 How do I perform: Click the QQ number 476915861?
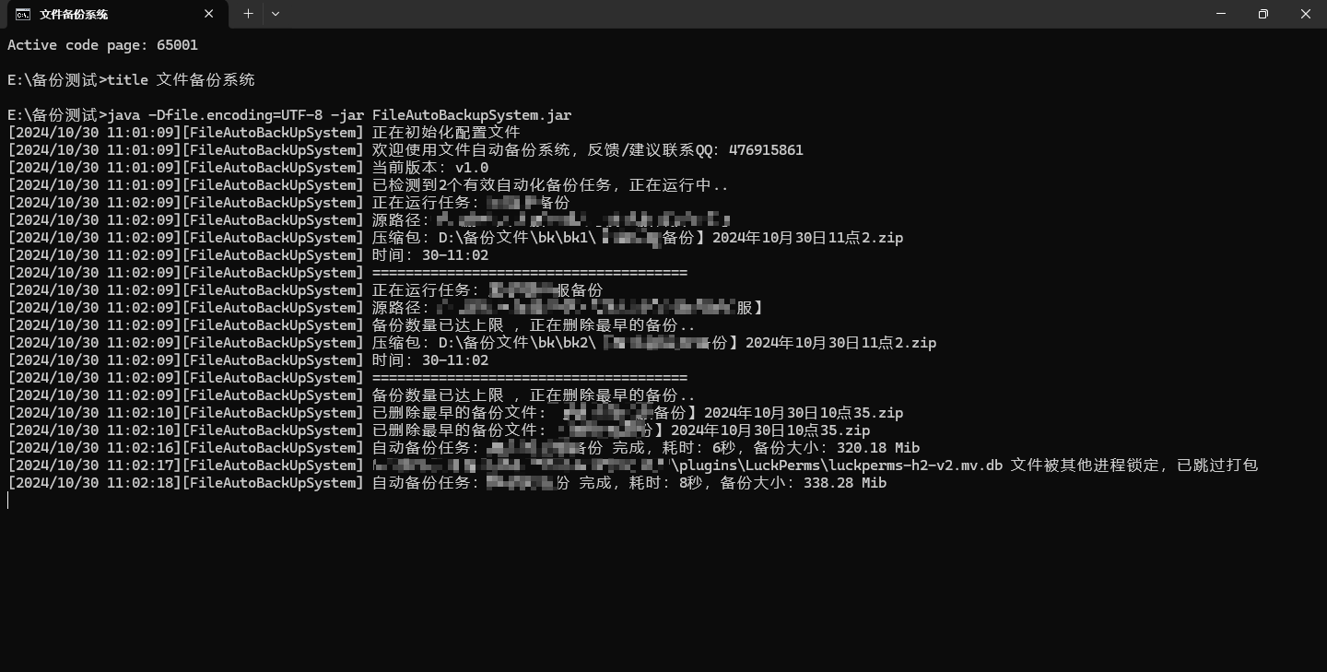pyautogui.click(x=766, y=150)
